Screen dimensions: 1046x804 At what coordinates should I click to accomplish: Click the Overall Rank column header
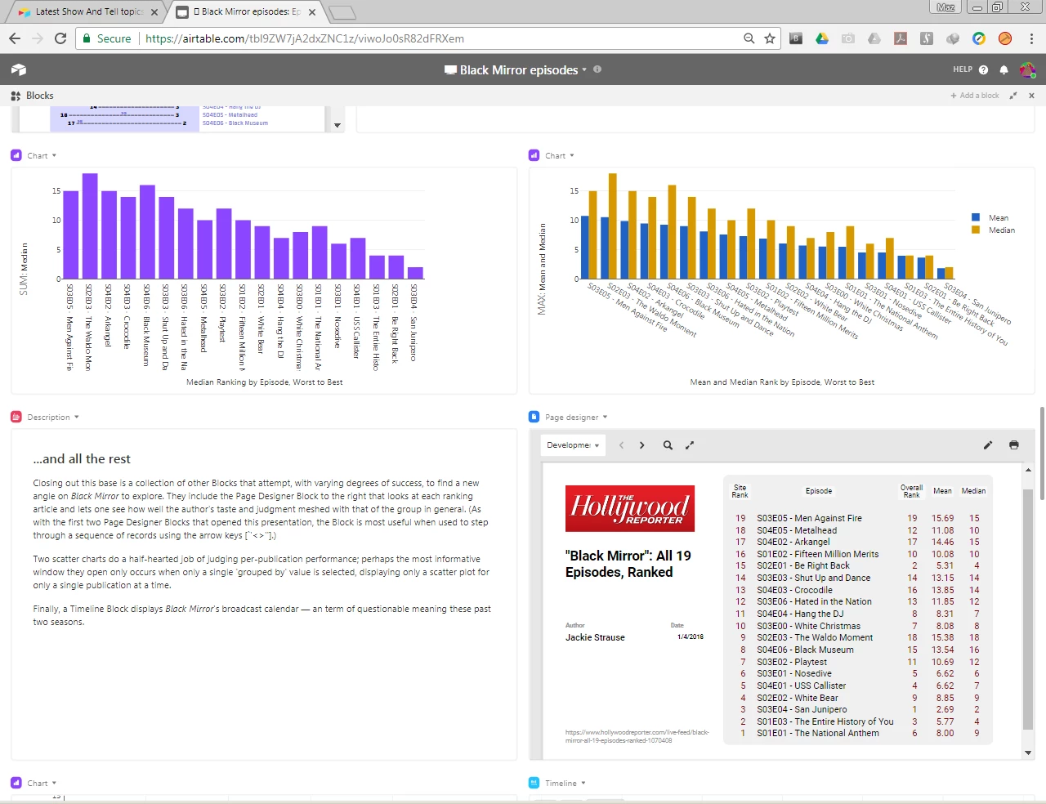[911, 491]
